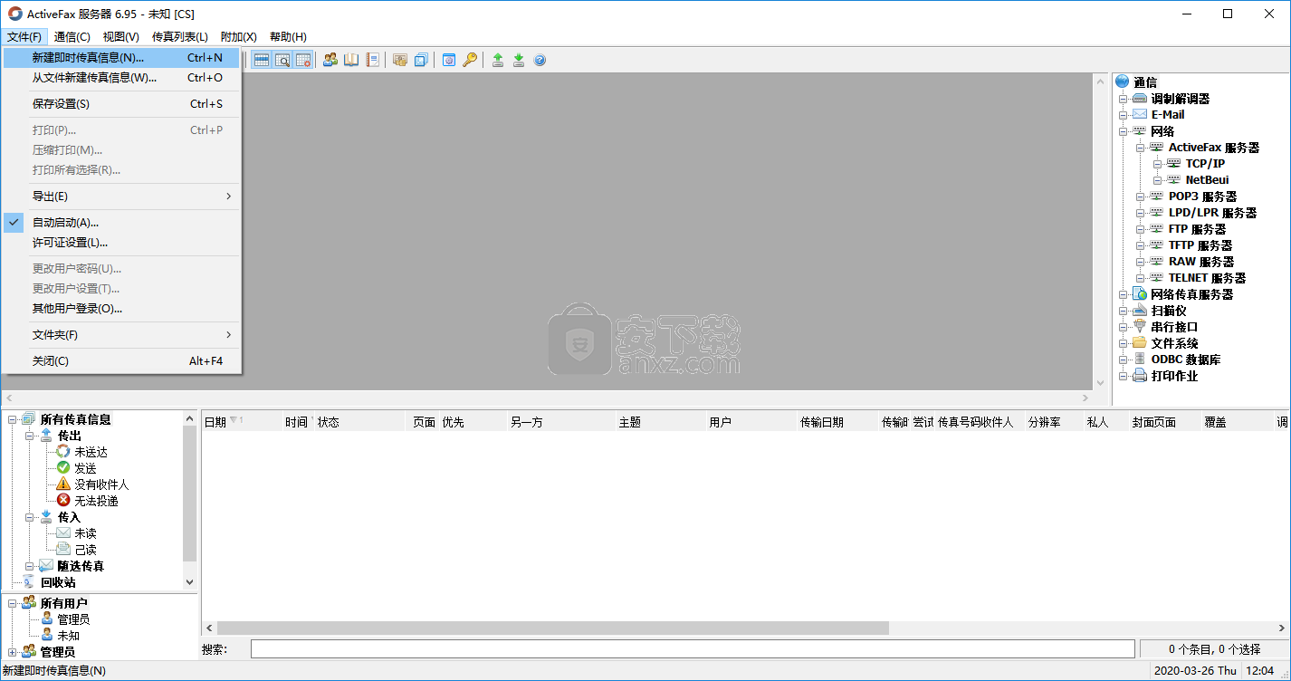
Task: Expand the 管理员 group node at bottom
Action: (12, 652)
